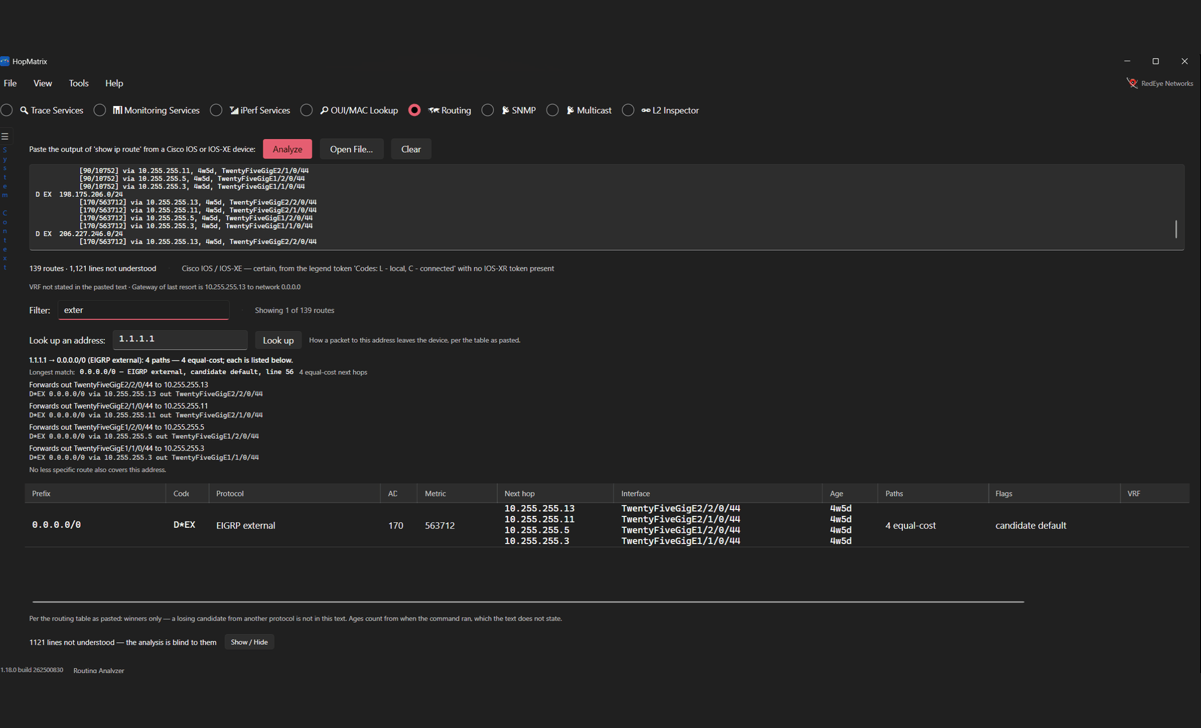This screenshot has width=1201, height=728.
Task: Click the address lookup field with 1.1.1.1
Action: click(x=180, y=340)
